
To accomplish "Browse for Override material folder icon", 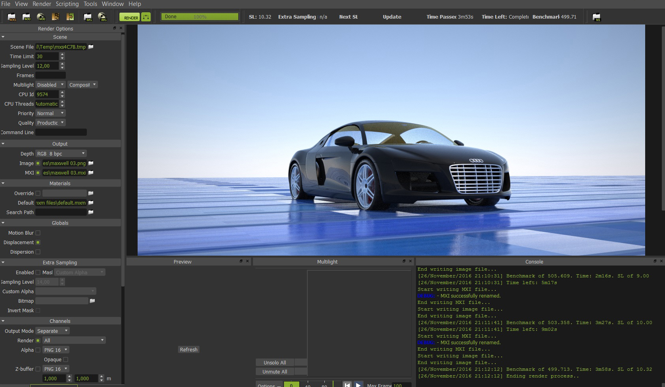I will point(91,193).
